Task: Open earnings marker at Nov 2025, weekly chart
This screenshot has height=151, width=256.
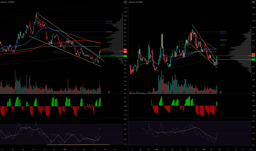Action: [x=196, y=93]
